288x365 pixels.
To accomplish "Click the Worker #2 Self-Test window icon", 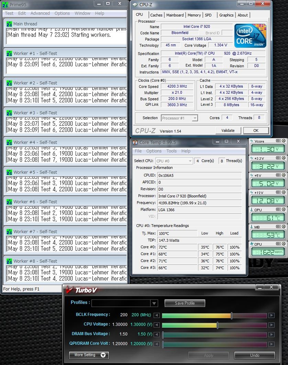I will coord(9,83).
